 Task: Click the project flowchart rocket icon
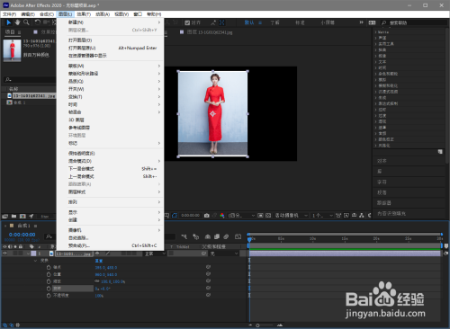(x=31, y=216)
